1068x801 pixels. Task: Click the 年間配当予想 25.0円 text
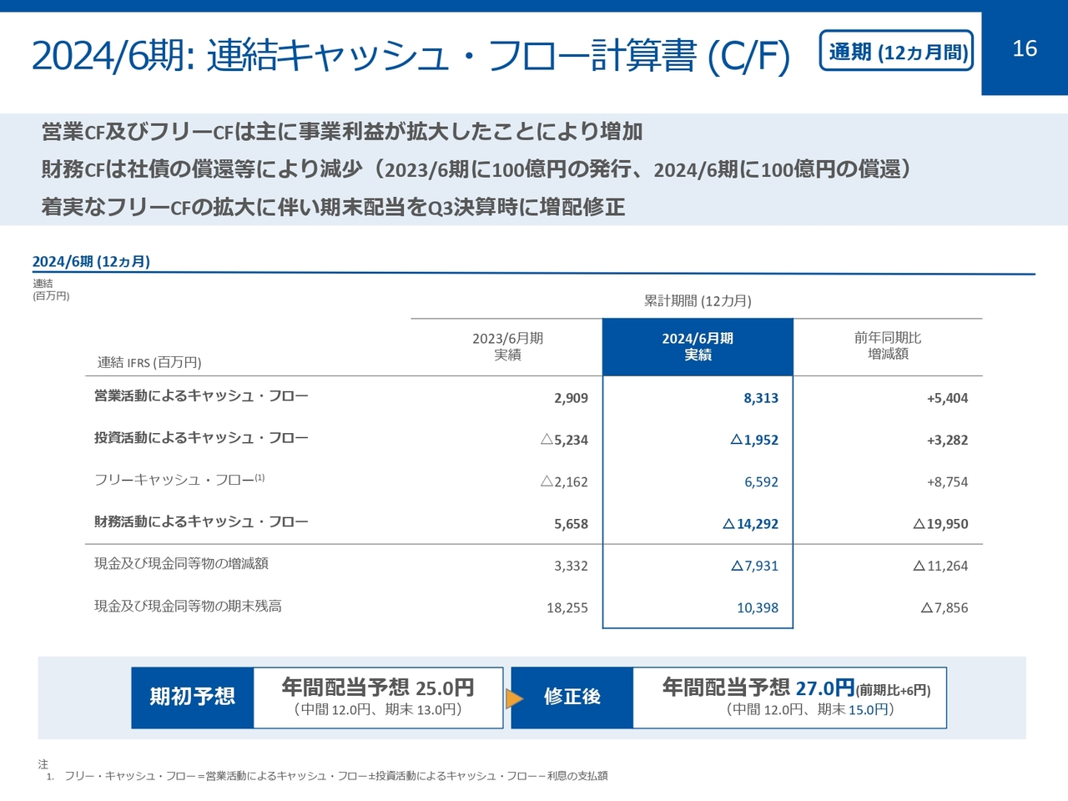pos(378,688)
